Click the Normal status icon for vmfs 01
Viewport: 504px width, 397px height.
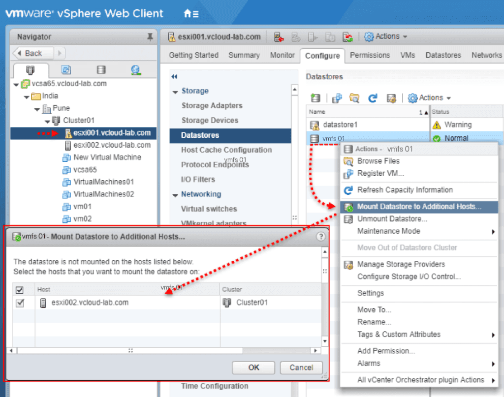point(437,138)
